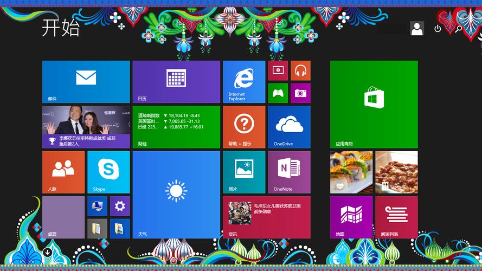Open PC Settings gear tile
482x271 pixels.
tap(120, 206)
